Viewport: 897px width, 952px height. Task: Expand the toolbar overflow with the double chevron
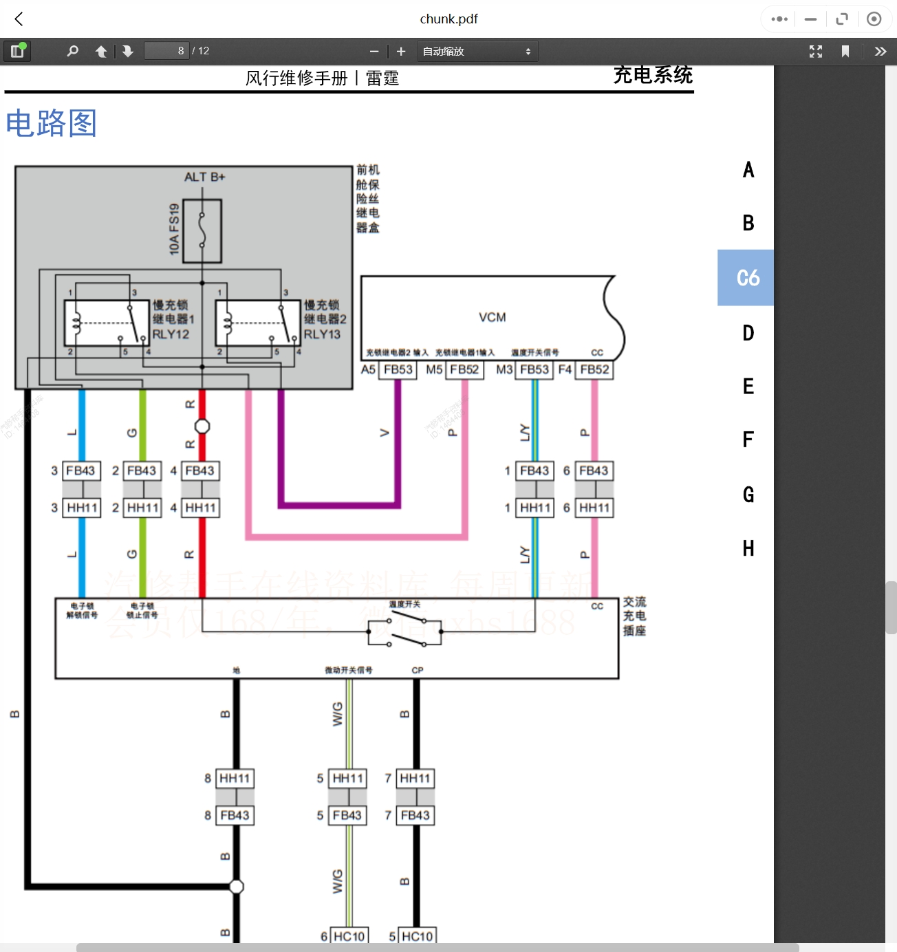tap(880, 50)
